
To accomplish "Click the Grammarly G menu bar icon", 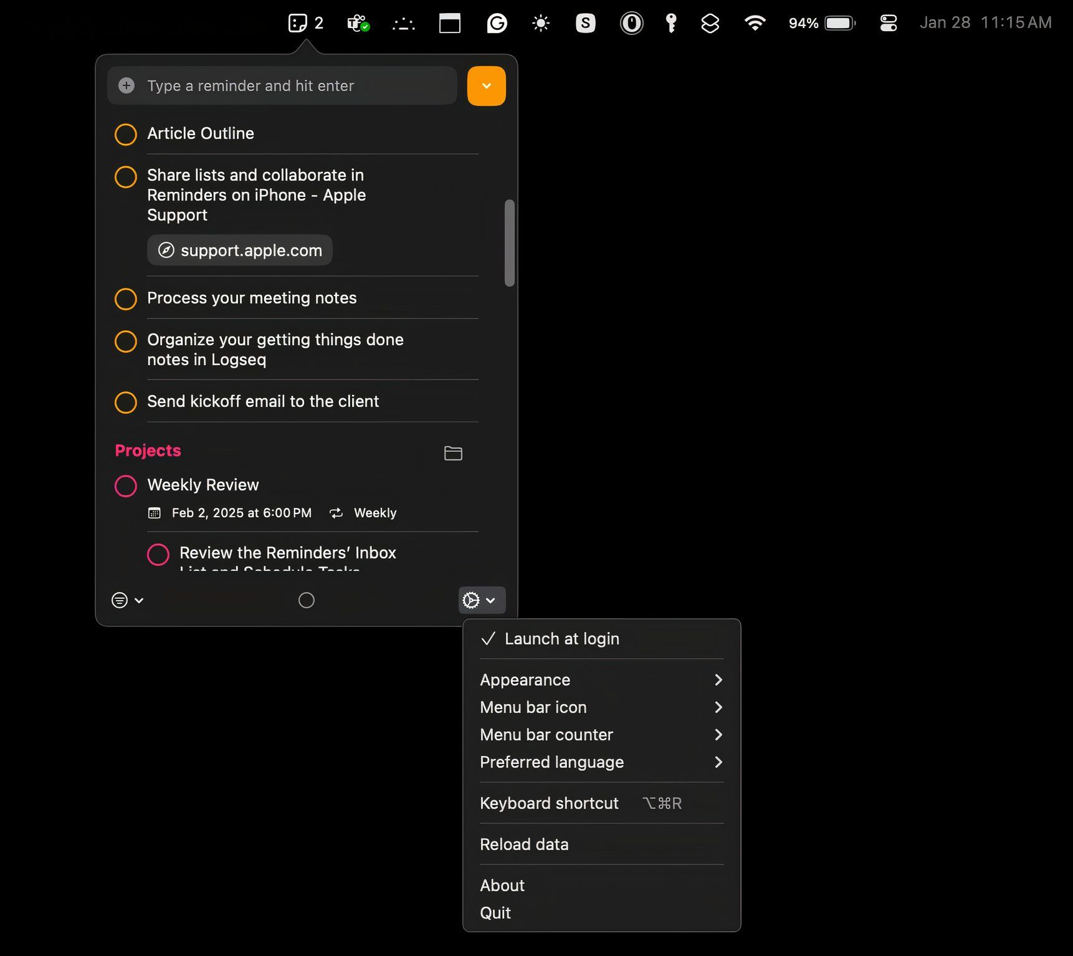I will (x=497, y=23).
